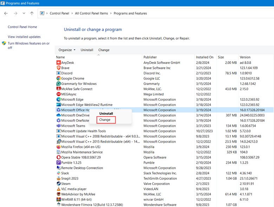Click version 123.0.6312.58 cell
Viewport: 274px width, 207px height.
[249, 78]
